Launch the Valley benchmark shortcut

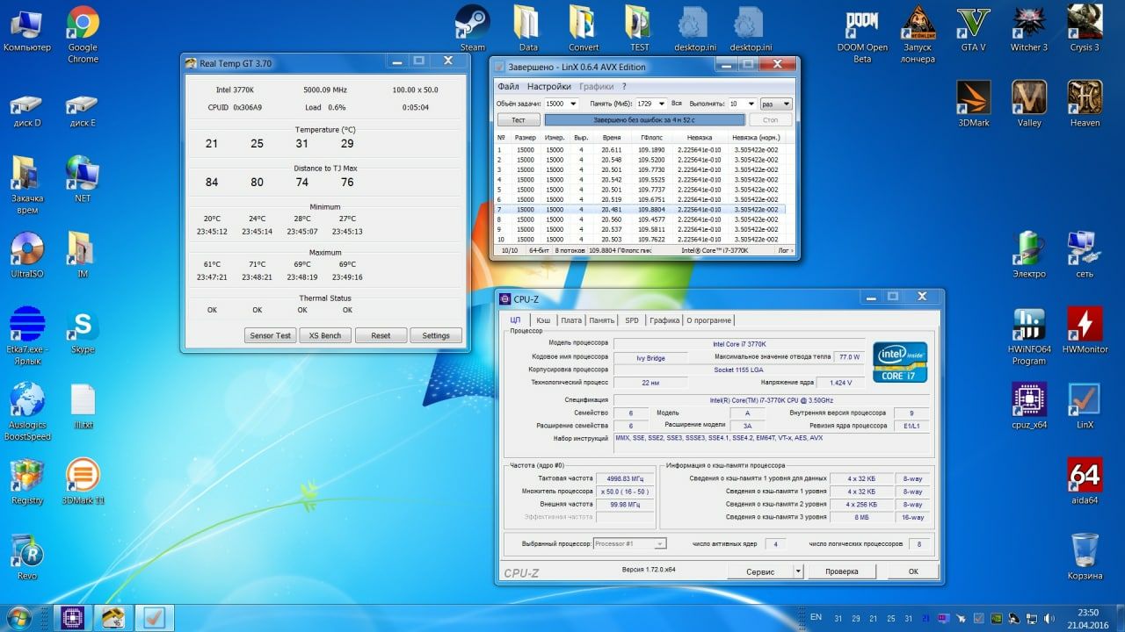click(x=1029, y=104)
